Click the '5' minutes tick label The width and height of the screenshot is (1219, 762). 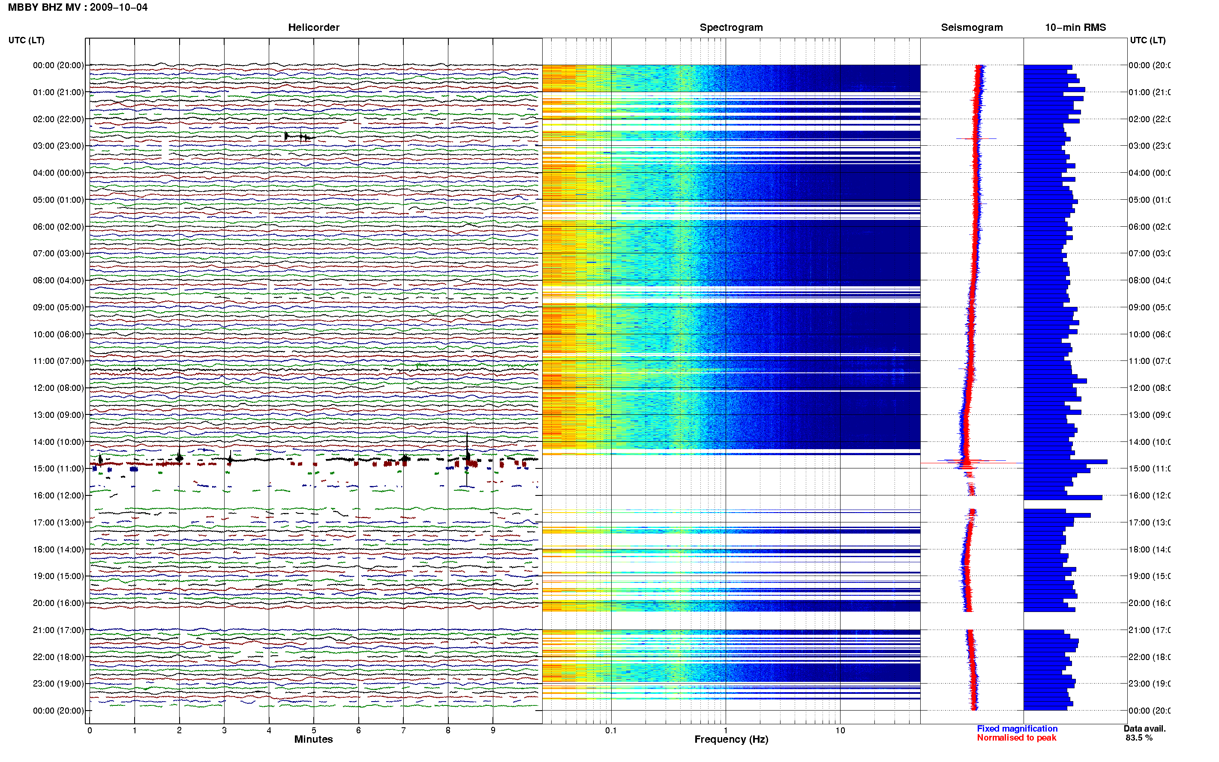(x=313, y=730)
